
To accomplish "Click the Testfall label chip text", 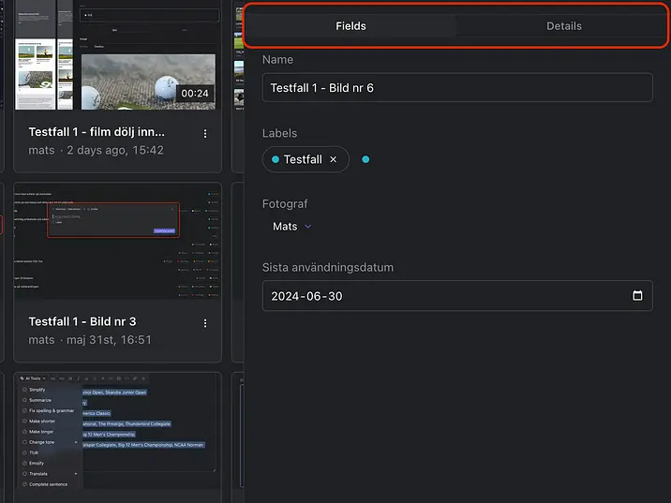I will point(302,160).
